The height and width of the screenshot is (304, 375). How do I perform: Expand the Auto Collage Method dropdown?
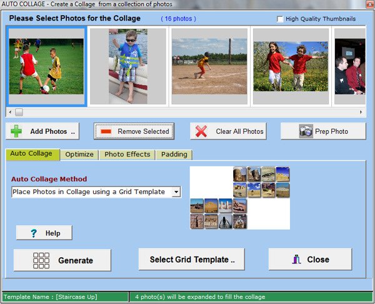[x=176, y=192]
